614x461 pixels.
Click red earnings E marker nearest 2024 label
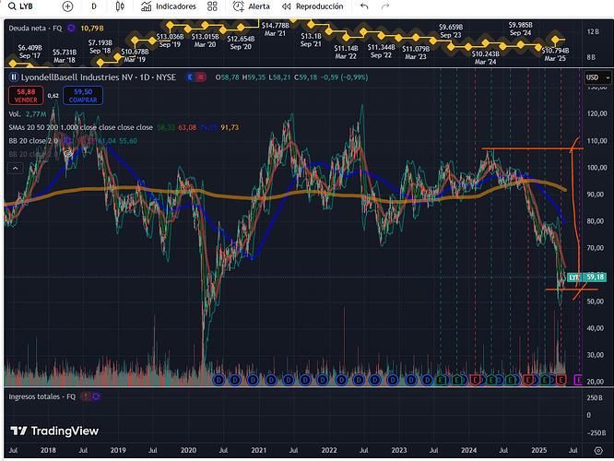[475, 379]
